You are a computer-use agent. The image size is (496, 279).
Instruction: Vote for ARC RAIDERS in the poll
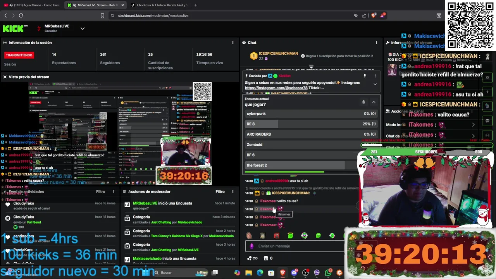pyautogui.click(x=311, y=134)
